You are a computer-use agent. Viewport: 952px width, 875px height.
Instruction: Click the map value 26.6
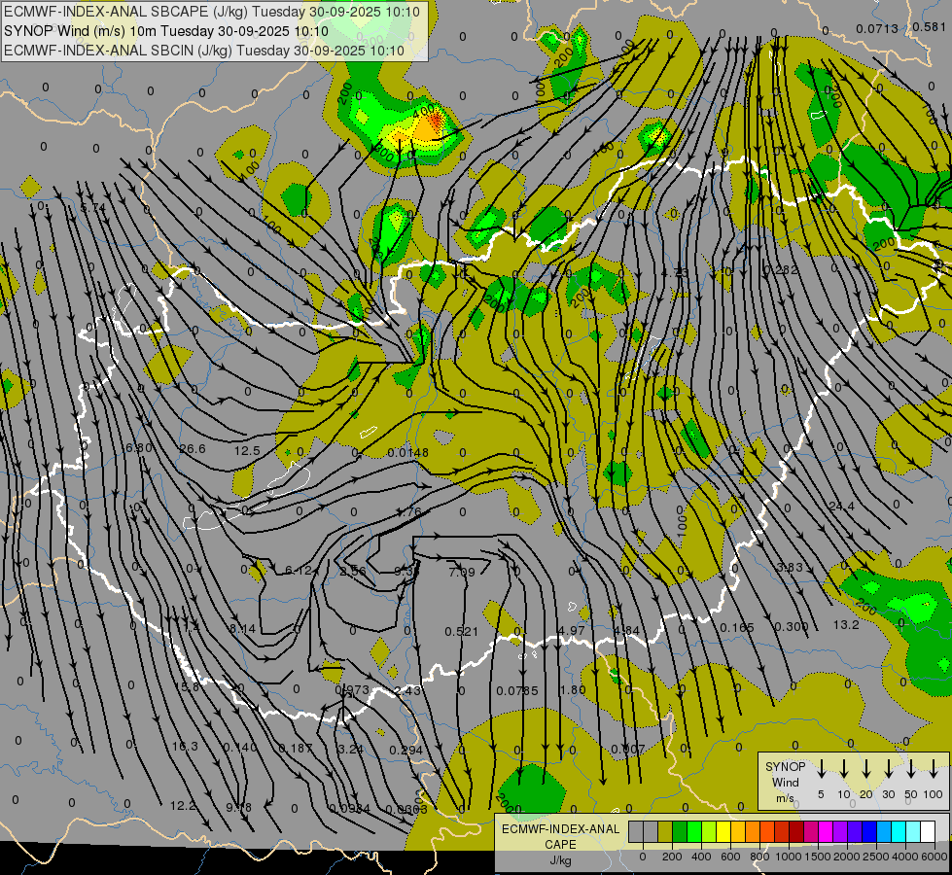(x=192, y=449)
